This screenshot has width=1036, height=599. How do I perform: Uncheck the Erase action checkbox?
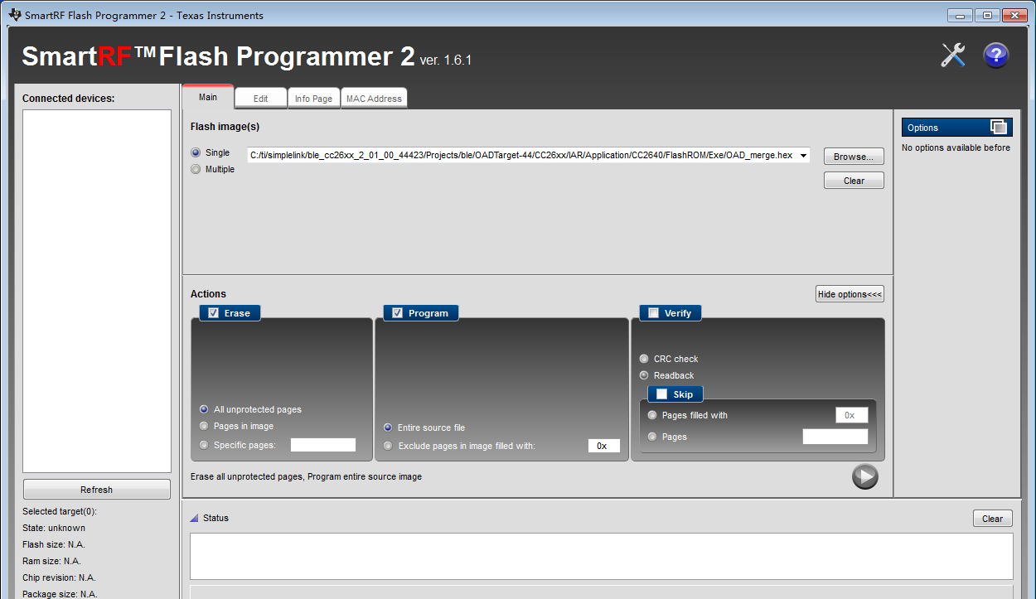[213, 313]
